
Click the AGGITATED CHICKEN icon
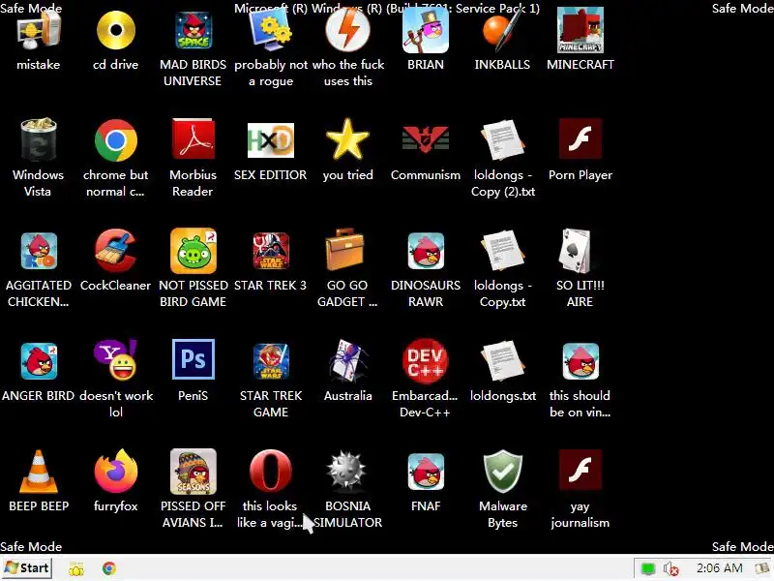(x=39, y=251)
